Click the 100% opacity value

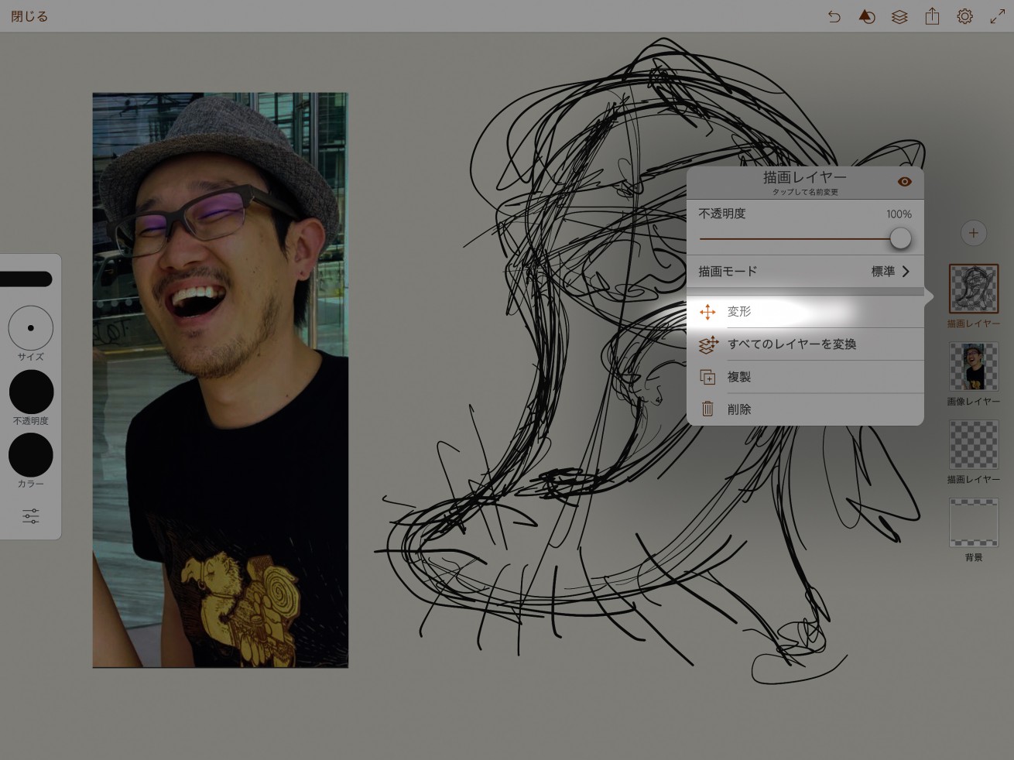[x=899, y=214]
